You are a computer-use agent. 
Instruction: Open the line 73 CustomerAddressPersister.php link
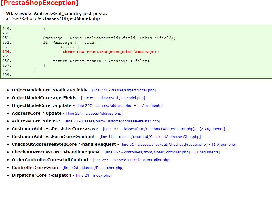[x=113, y=121]
